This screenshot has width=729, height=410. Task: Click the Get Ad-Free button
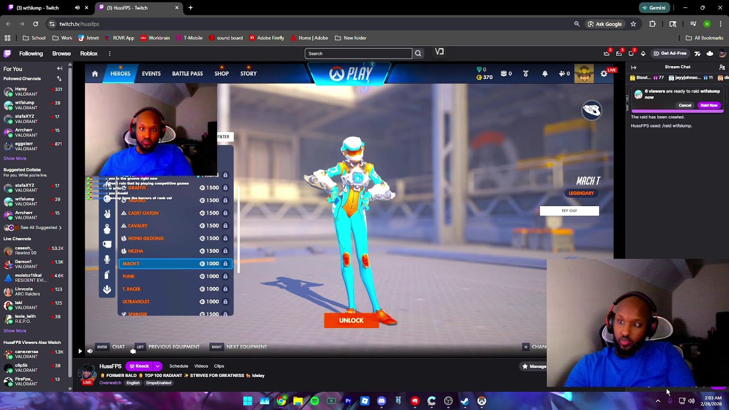click(670, 54)
